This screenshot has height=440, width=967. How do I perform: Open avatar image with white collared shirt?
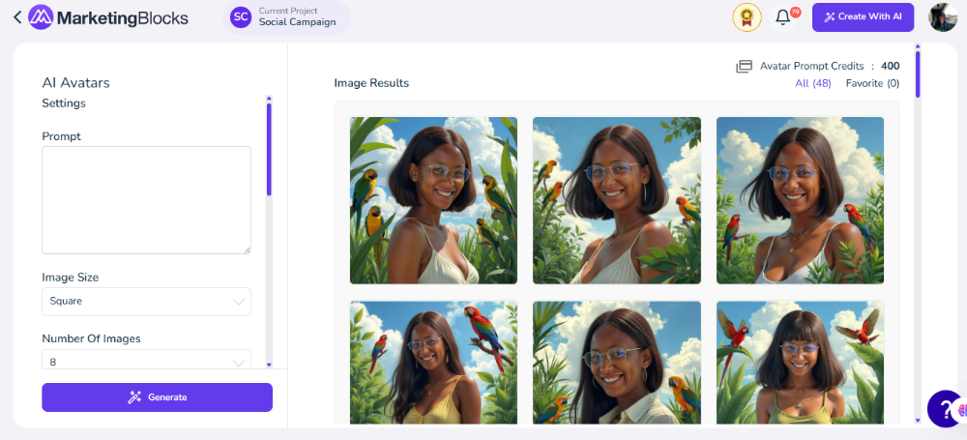[617, 363]
